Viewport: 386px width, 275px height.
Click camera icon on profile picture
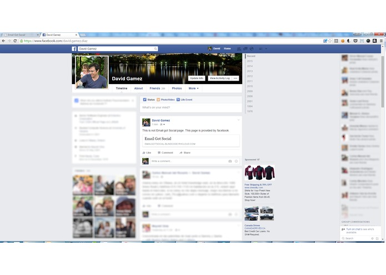point(80,84)
